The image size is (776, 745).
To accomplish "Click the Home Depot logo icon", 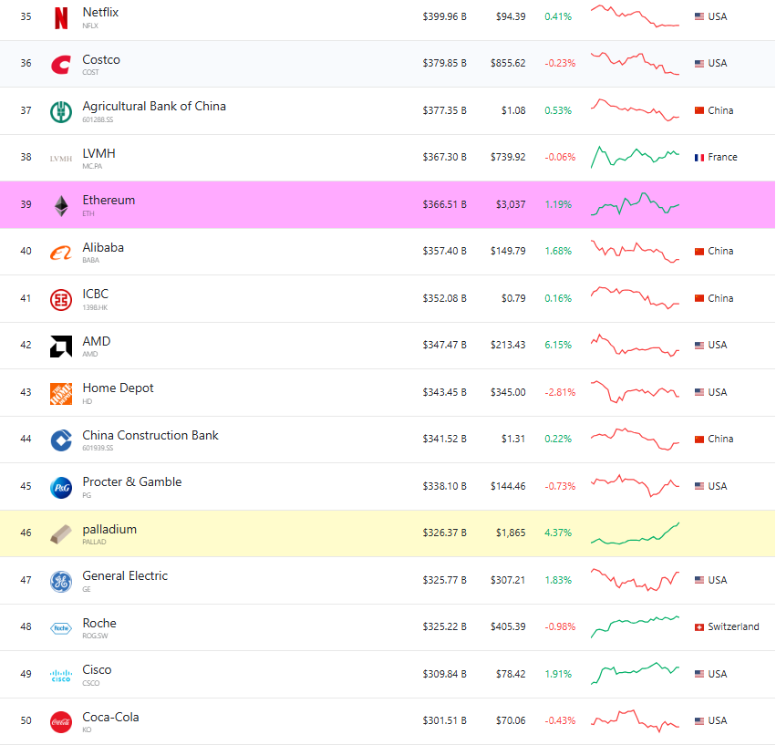I will 61,393.
